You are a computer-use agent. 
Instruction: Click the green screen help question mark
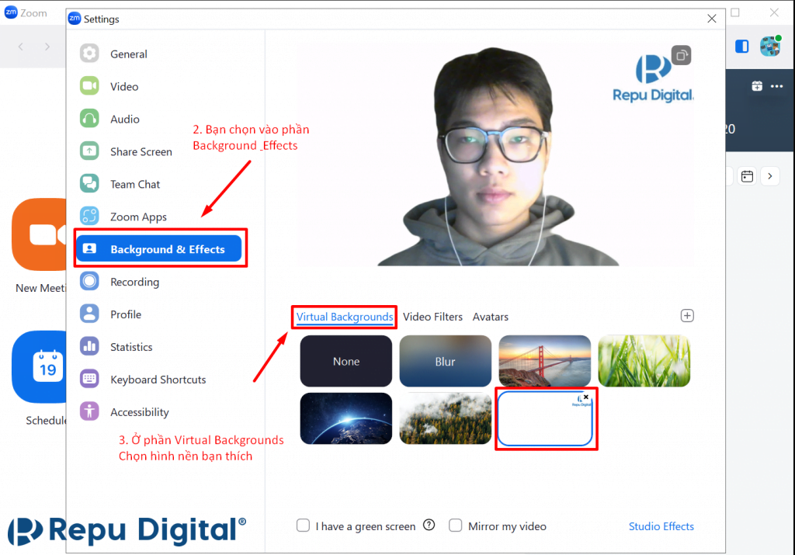(429, 526)
